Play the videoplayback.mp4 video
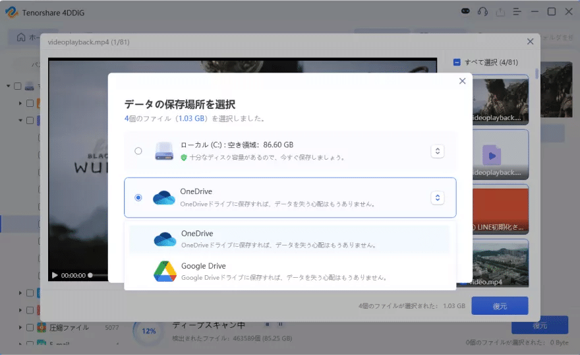This screenshot has height=355, width=580. (x=55, y=275)
